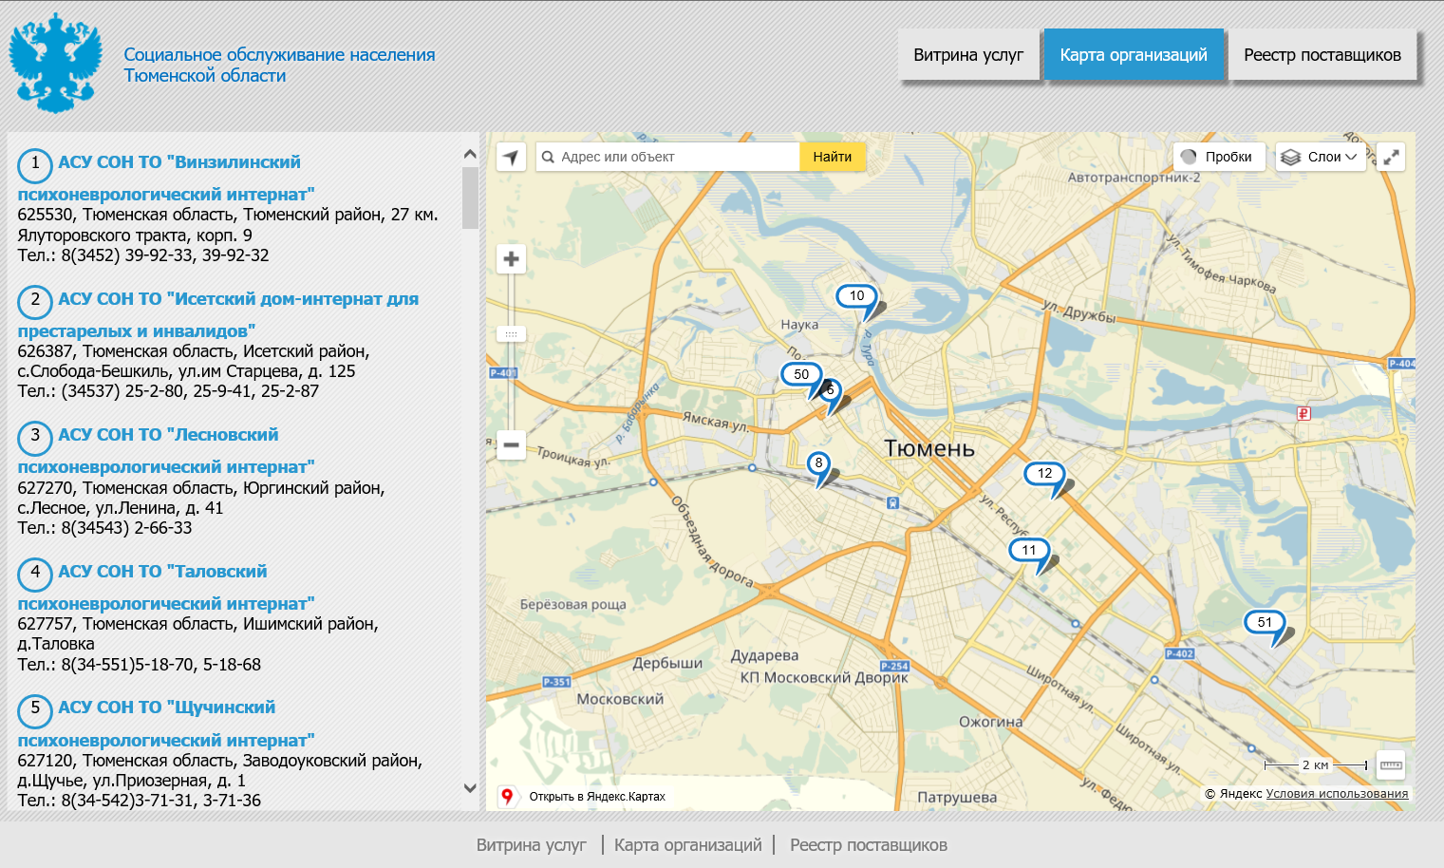Click the numbered circle 3 in list
The width and height of the screenshot is (1444, 868).
pos(35,437)
